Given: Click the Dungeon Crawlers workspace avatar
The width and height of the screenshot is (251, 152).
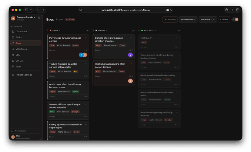Looking at the screenshot, I should 13,18.
